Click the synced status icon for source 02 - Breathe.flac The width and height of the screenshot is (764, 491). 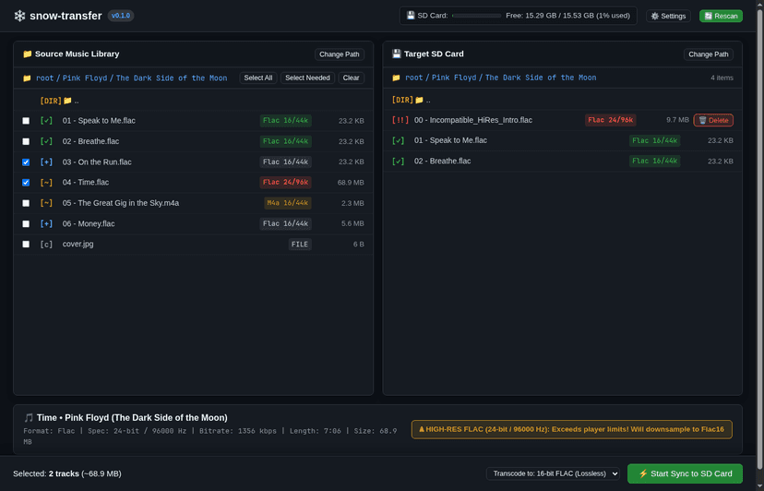point(46,141)
